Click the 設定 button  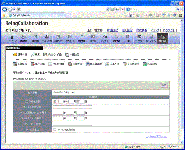tap(164, 85)
